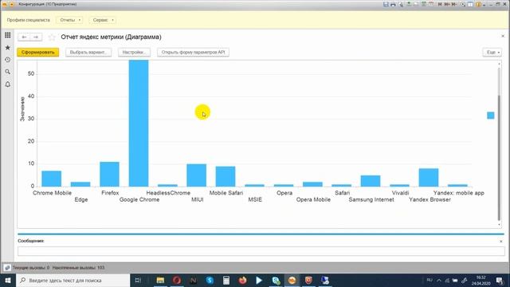Open Favorites star in left sidebar
This screenshot has width=510, height=287.
7,48
